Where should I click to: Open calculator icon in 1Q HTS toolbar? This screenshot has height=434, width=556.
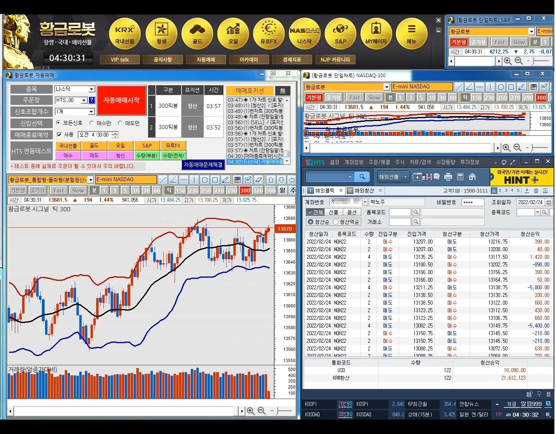(x=460, y=177)
